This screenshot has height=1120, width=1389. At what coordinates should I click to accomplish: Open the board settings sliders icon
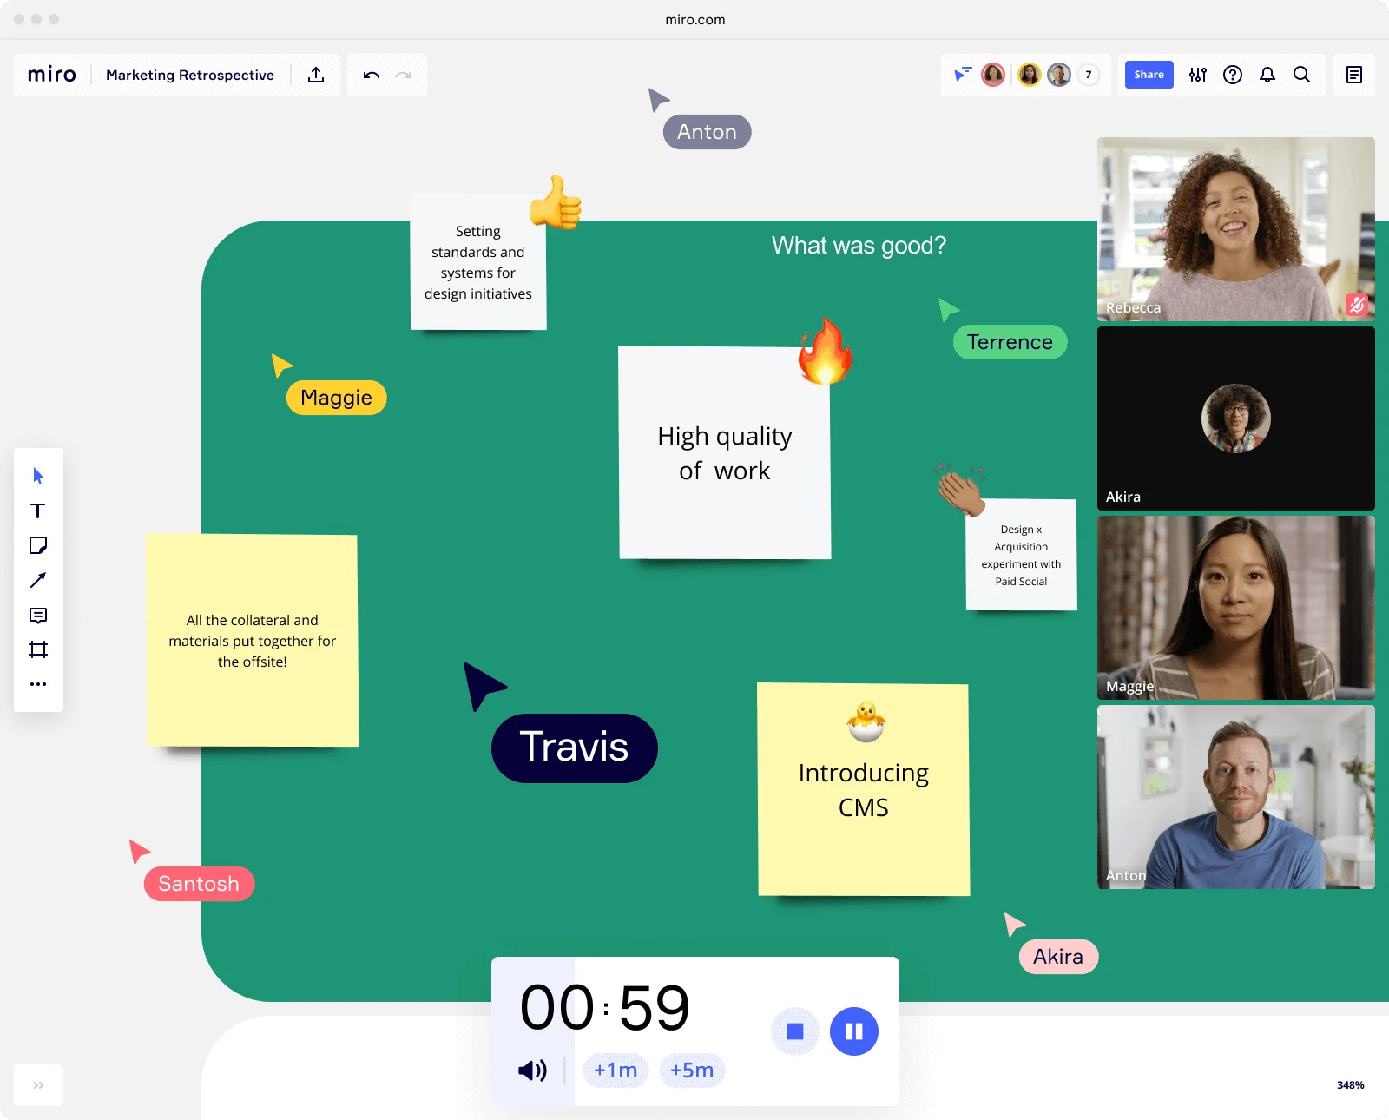[x=1198, y=75]
